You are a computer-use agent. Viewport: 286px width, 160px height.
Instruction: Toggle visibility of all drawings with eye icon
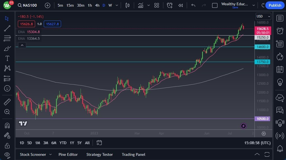7,155
